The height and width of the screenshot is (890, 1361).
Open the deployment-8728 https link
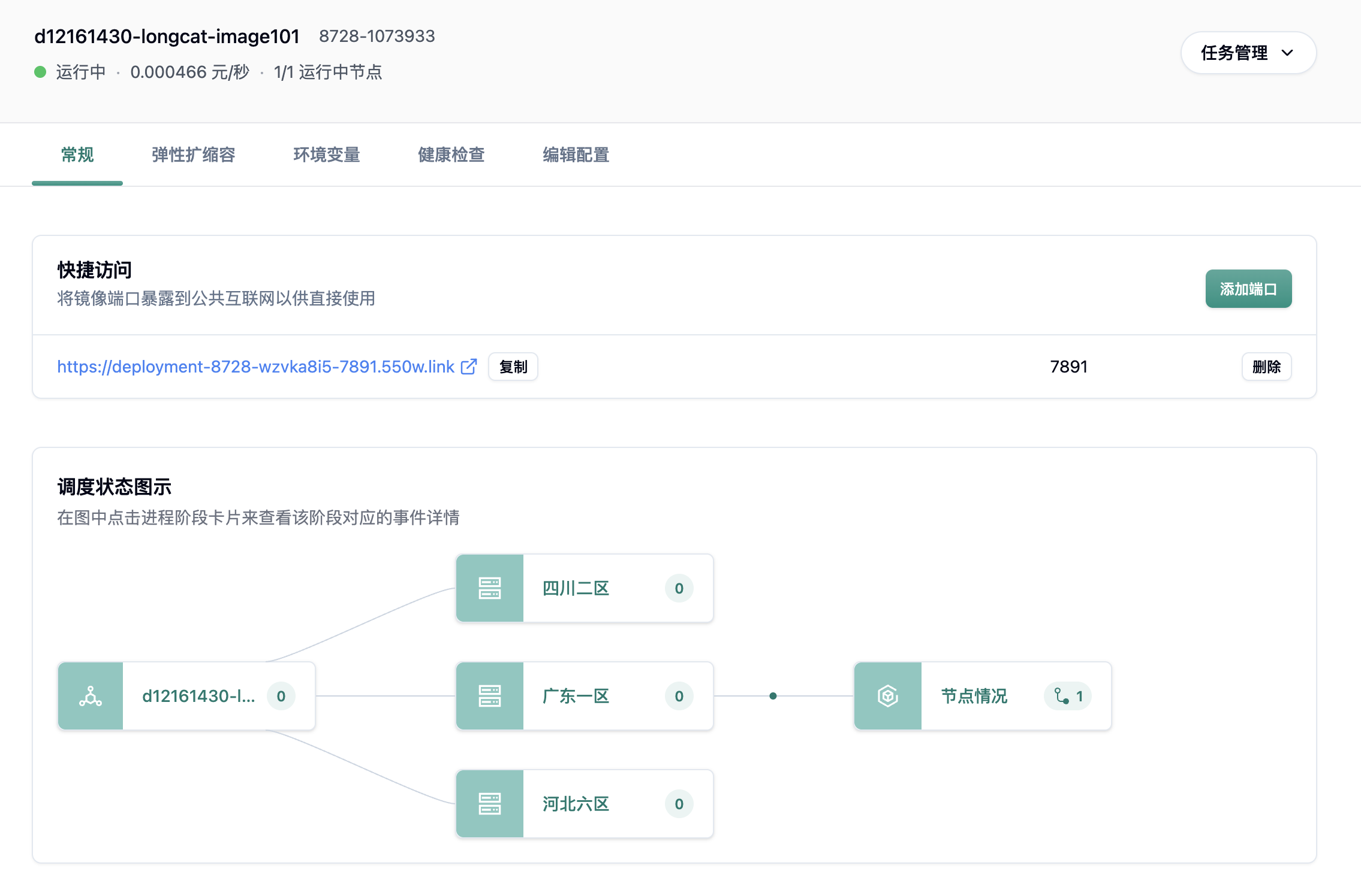255,367
